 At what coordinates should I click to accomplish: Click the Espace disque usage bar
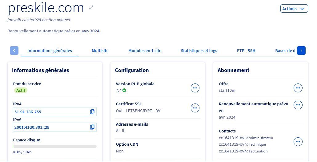pyautogui.click(x=55, y=147)
